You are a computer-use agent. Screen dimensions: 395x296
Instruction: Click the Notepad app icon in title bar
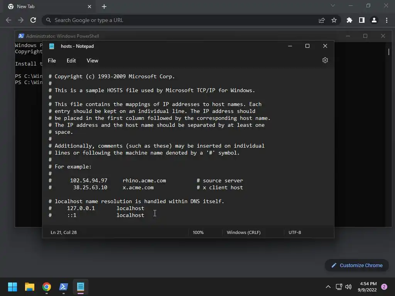point(52,46)
